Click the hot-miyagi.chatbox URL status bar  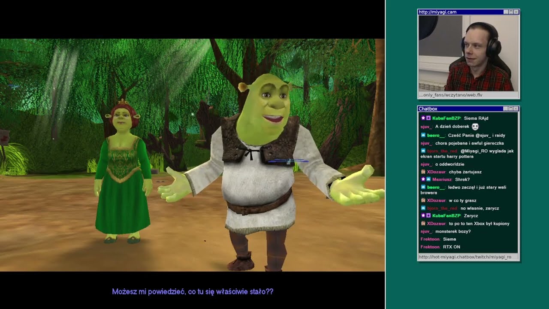[468, 257]
